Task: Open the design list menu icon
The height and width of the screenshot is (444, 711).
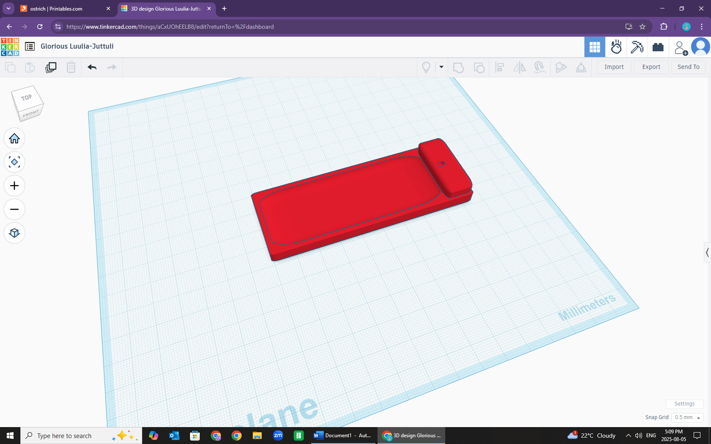Action: [x=30, y=47]
